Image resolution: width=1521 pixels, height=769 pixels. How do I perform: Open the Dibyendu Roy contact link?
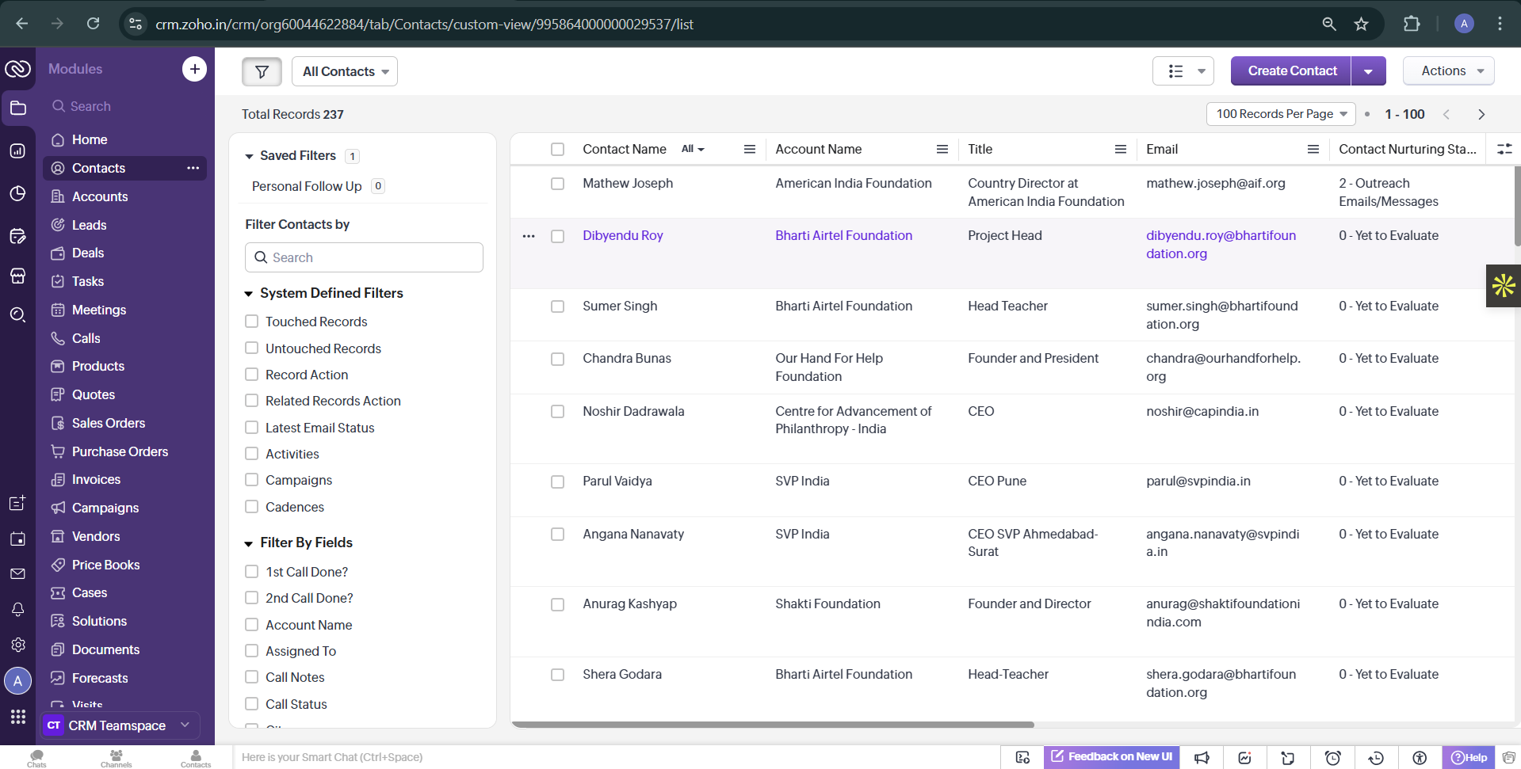[622, 235]
